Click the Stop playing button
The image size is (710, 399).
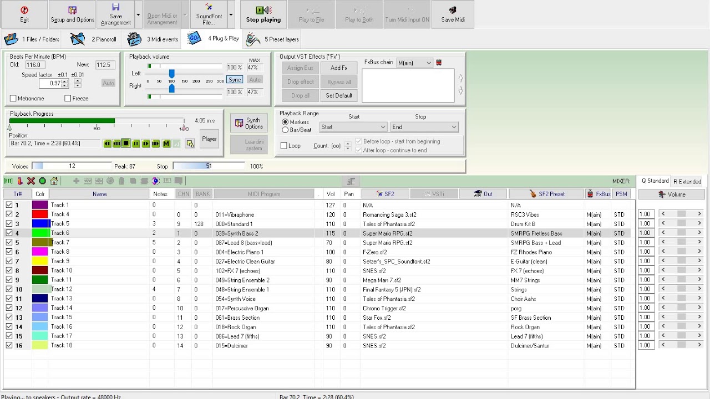[263, 14]
